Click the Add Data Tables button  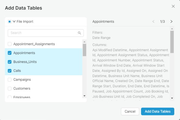pos(158,111)
